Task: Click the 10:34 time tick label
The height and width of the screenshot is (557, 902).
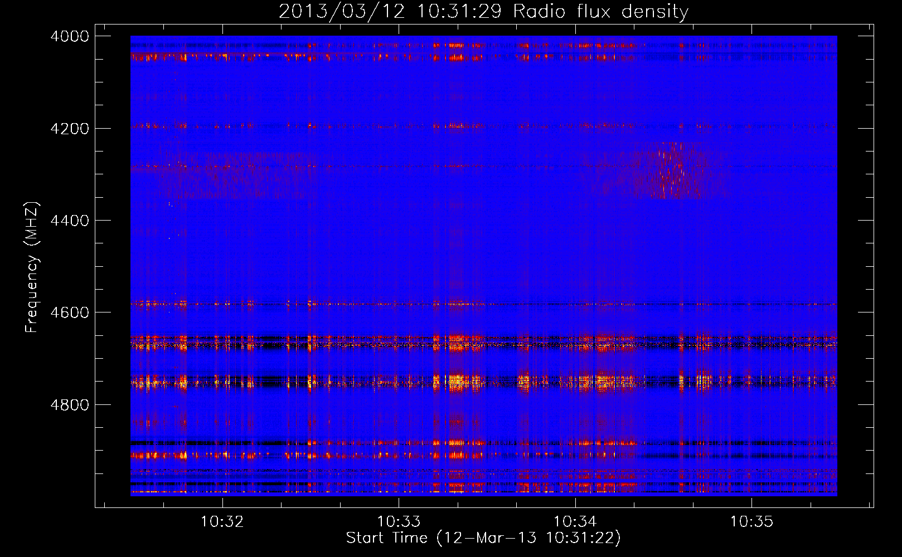Action: click(x=575, y=522)
